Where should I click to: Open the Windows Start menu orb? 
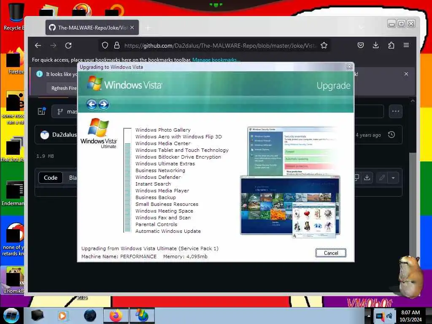[11, 316]
